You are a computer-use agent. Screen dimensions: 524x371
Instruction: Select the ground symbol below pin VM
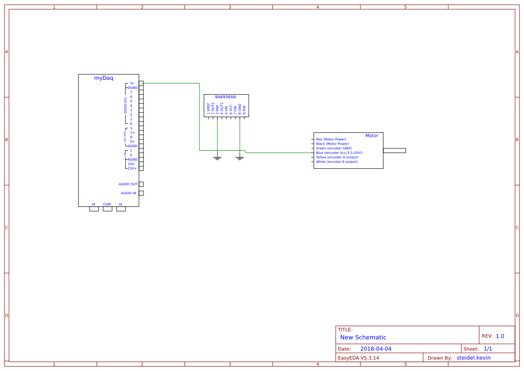[x=240, y=157]
